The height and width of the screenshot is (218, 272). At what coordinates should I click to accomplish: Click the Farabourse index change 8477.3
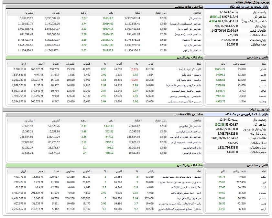click(x=109, y=137)
